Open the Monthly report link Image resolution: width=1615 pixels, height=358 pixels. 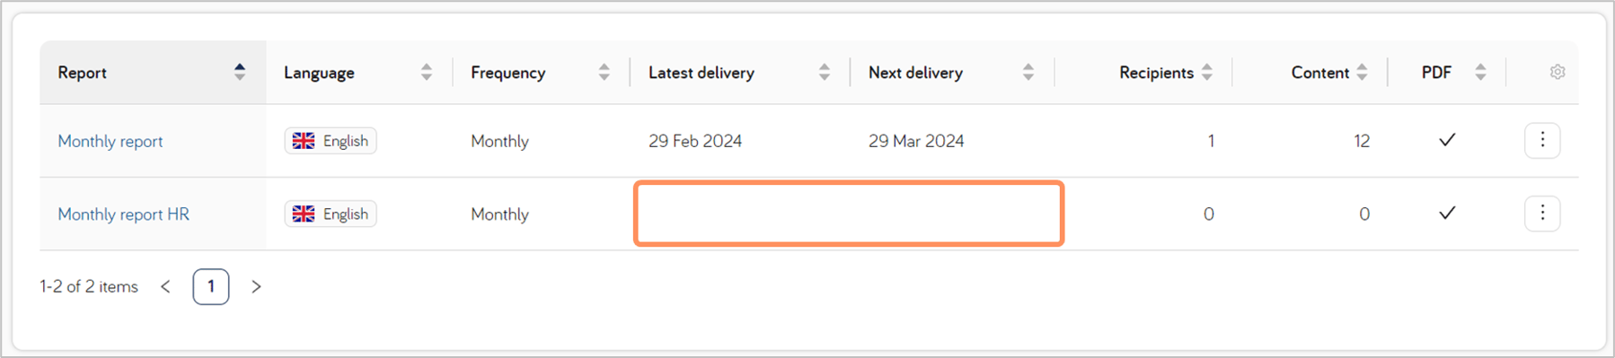[110, 141]
